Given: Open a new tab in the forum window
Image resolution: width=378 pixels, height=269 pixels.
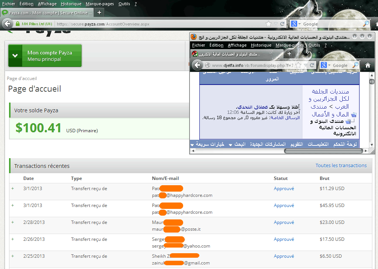Looking at the screenshot, I should 289,54.
